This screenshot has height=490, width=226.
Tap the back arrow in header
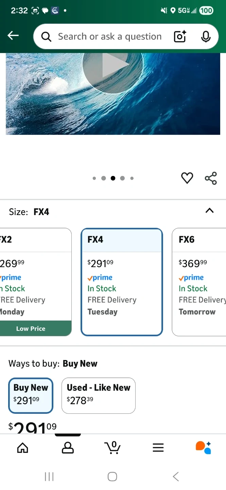point(13,36)
